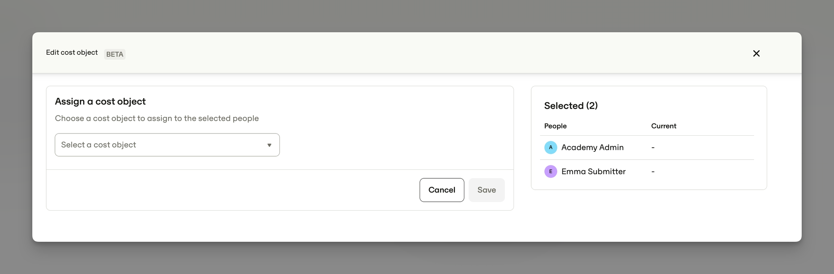Click the Edit cost object title
This screenshot has width=834, height=274.
click(x=72, y=52)
